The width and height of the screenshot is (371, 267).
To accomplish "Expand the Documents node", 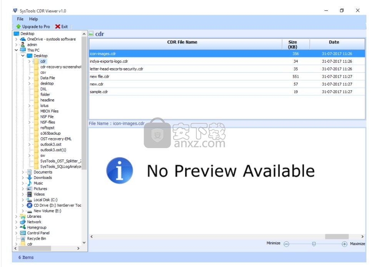I will pyautogui.click(x=23, y=172).
